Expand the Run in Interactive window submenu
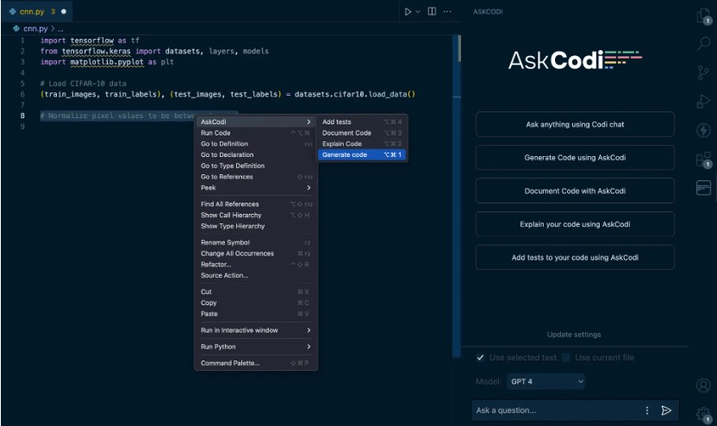 click(255, 330)
